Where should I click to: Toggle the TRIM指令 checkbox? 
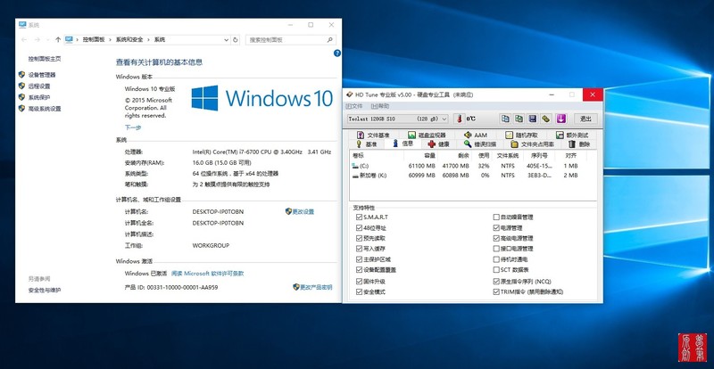(496, 291)
